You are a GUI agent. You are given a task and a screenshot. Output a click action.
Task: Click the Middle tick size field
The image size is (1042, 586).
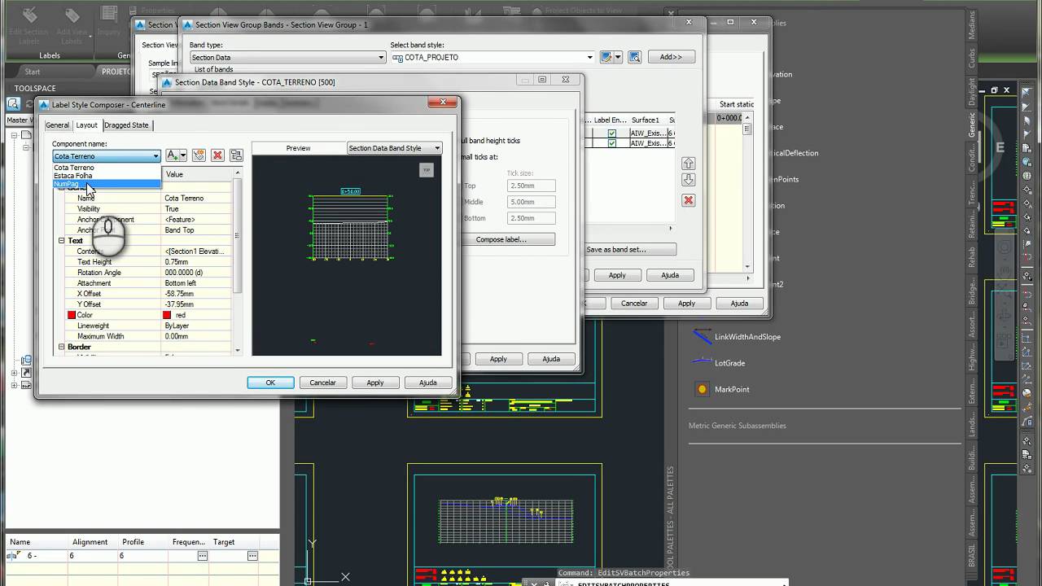(x=531, y=202)
